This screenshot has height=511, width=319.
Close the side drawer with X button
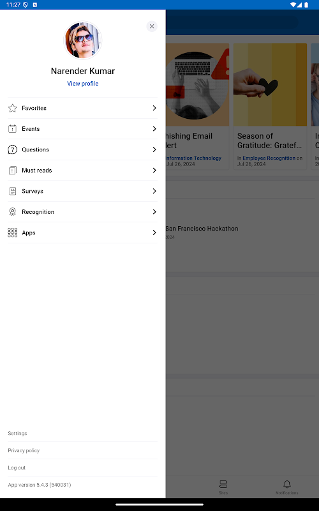click(x=152, y=26)
